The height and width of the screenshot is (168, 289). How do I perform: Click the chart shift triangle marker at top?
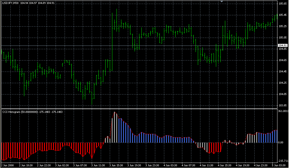[222, 1]
